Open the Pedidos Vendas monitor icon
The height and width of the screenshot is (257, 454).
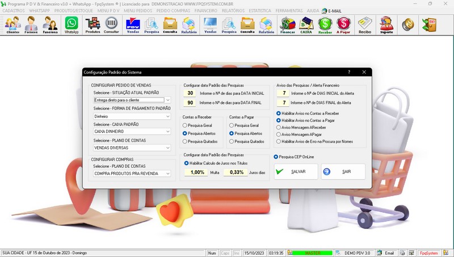210,25
